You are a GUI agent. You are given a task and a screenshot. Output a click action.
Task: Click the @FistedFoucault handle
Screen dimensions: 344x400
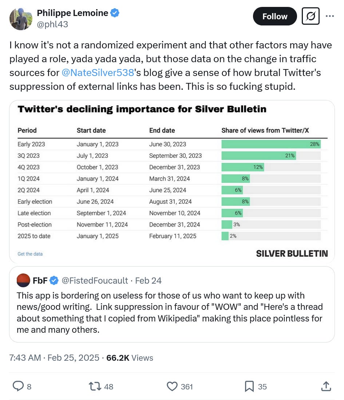pos(95,281)
